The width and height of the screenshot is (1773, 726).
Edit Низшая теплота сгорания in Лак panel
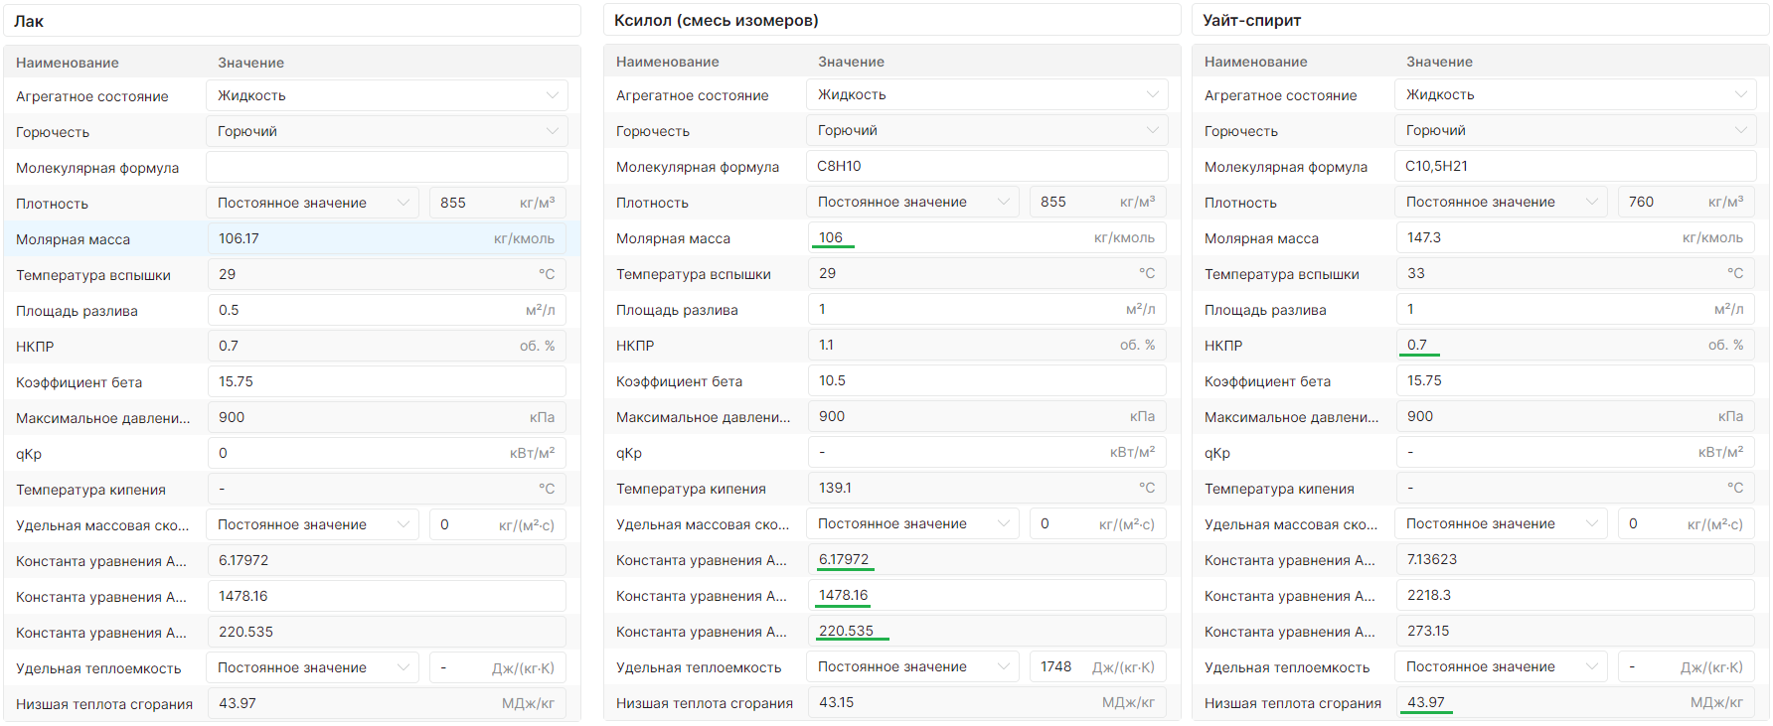[387, 703]
